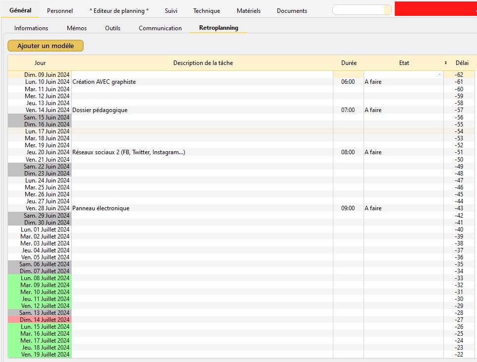This screenshot has width=477, height=362.
Task: Open the Editeur de planning tab
Action: [x=119, y=11]
